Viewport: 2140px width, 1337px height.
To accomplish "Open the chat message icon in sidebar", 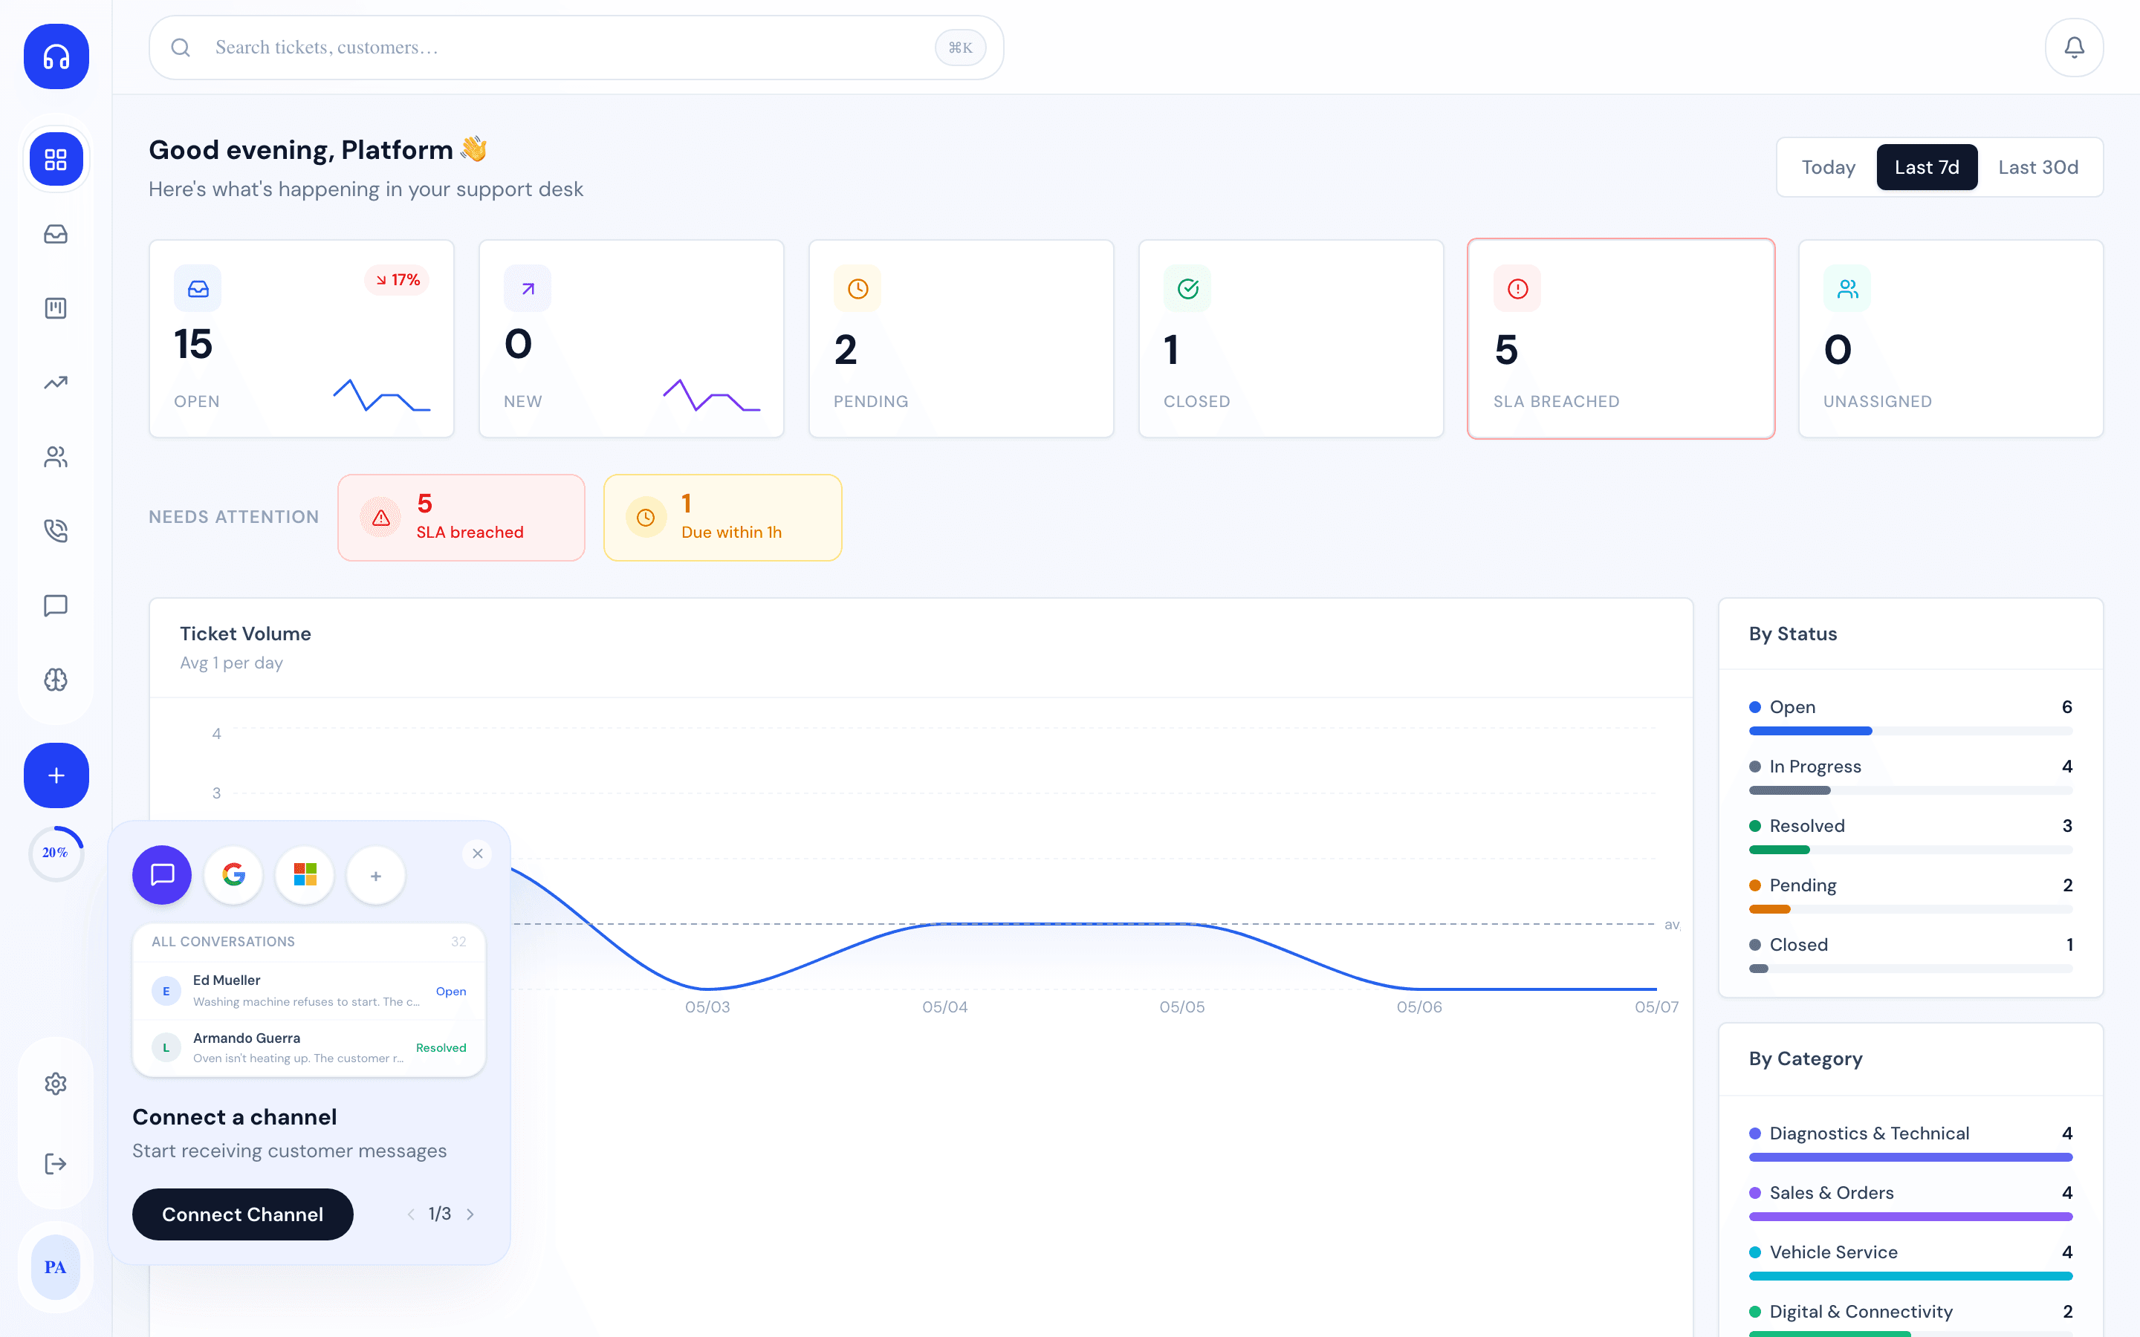I will [x=56, y=605].
